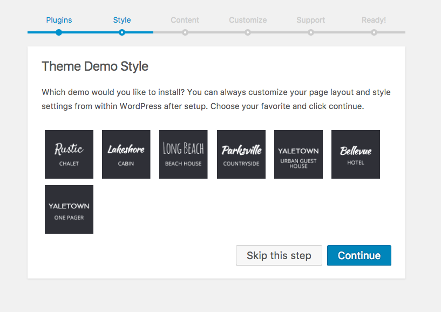441x312 pixels.
Task: Click the Customize progress dot marker
Action: (248, 32)
